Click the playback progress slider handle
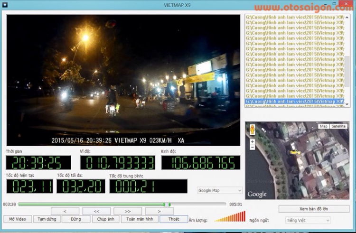The image size is (356, 233). [x=167, y=205]
